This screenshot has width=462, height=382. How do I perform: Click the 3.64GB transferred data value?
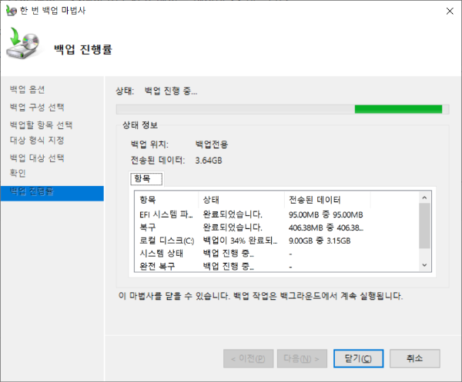coord(209,161)
